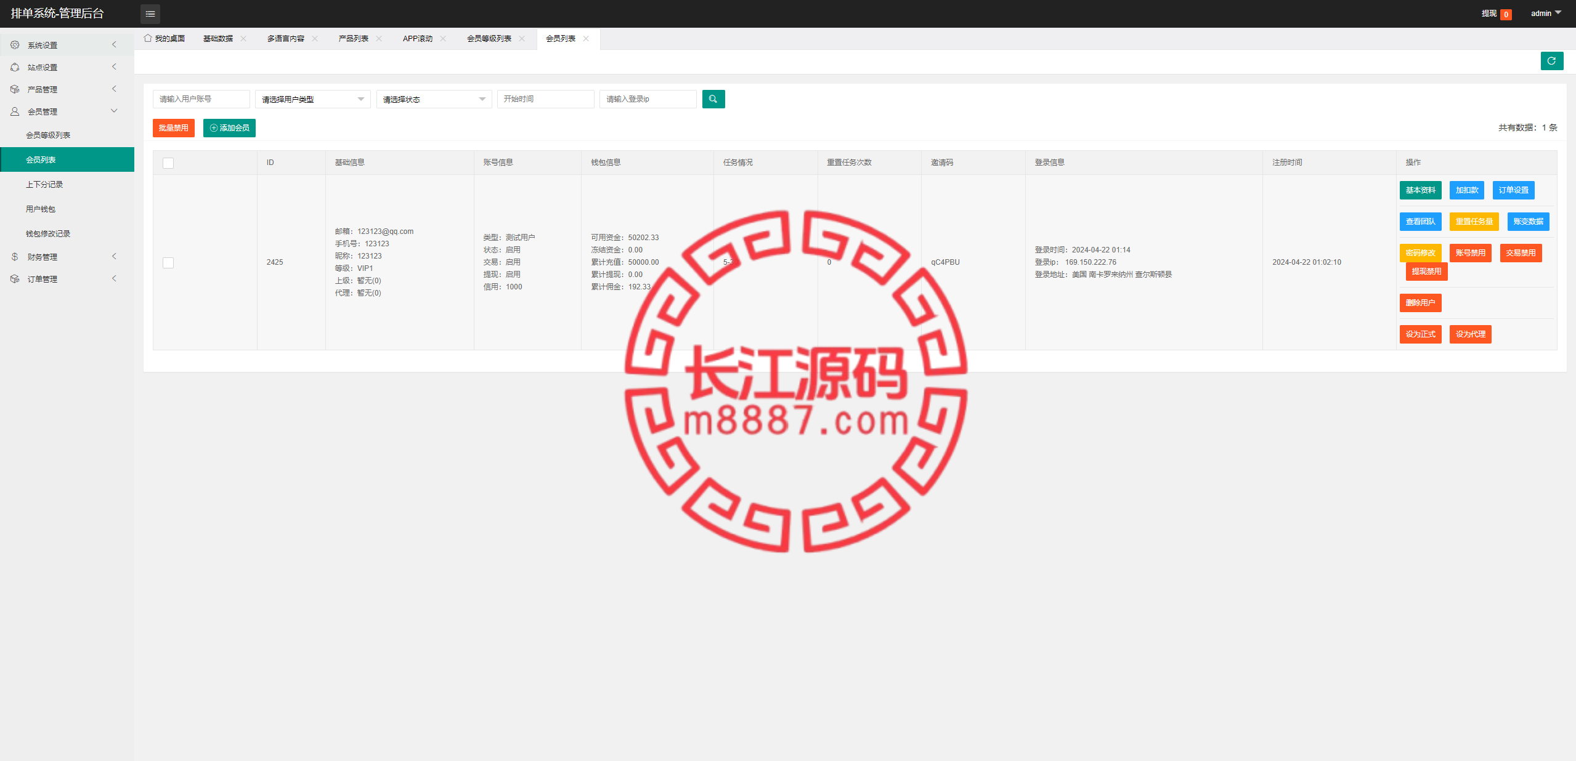Toggle the sidebar hamburger menu icon
Image resolution: width=1576 pixels, height=761 pixels.
[150, 14]
